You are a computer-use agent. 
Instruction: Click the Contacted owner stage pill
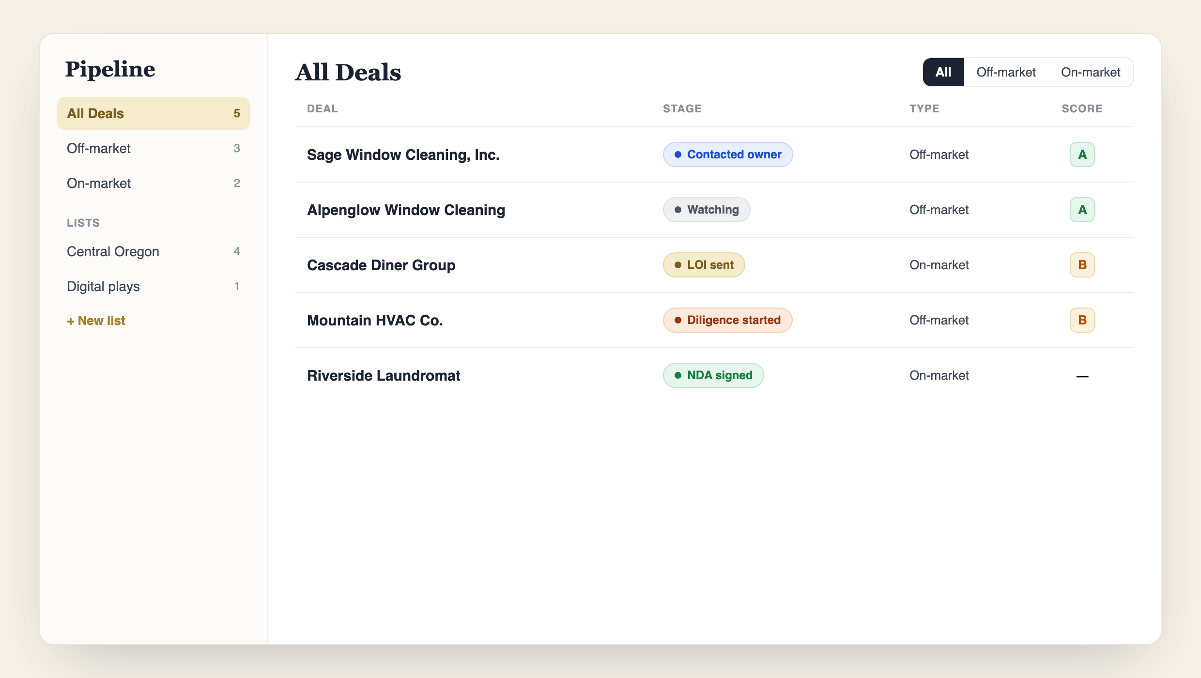727,154
